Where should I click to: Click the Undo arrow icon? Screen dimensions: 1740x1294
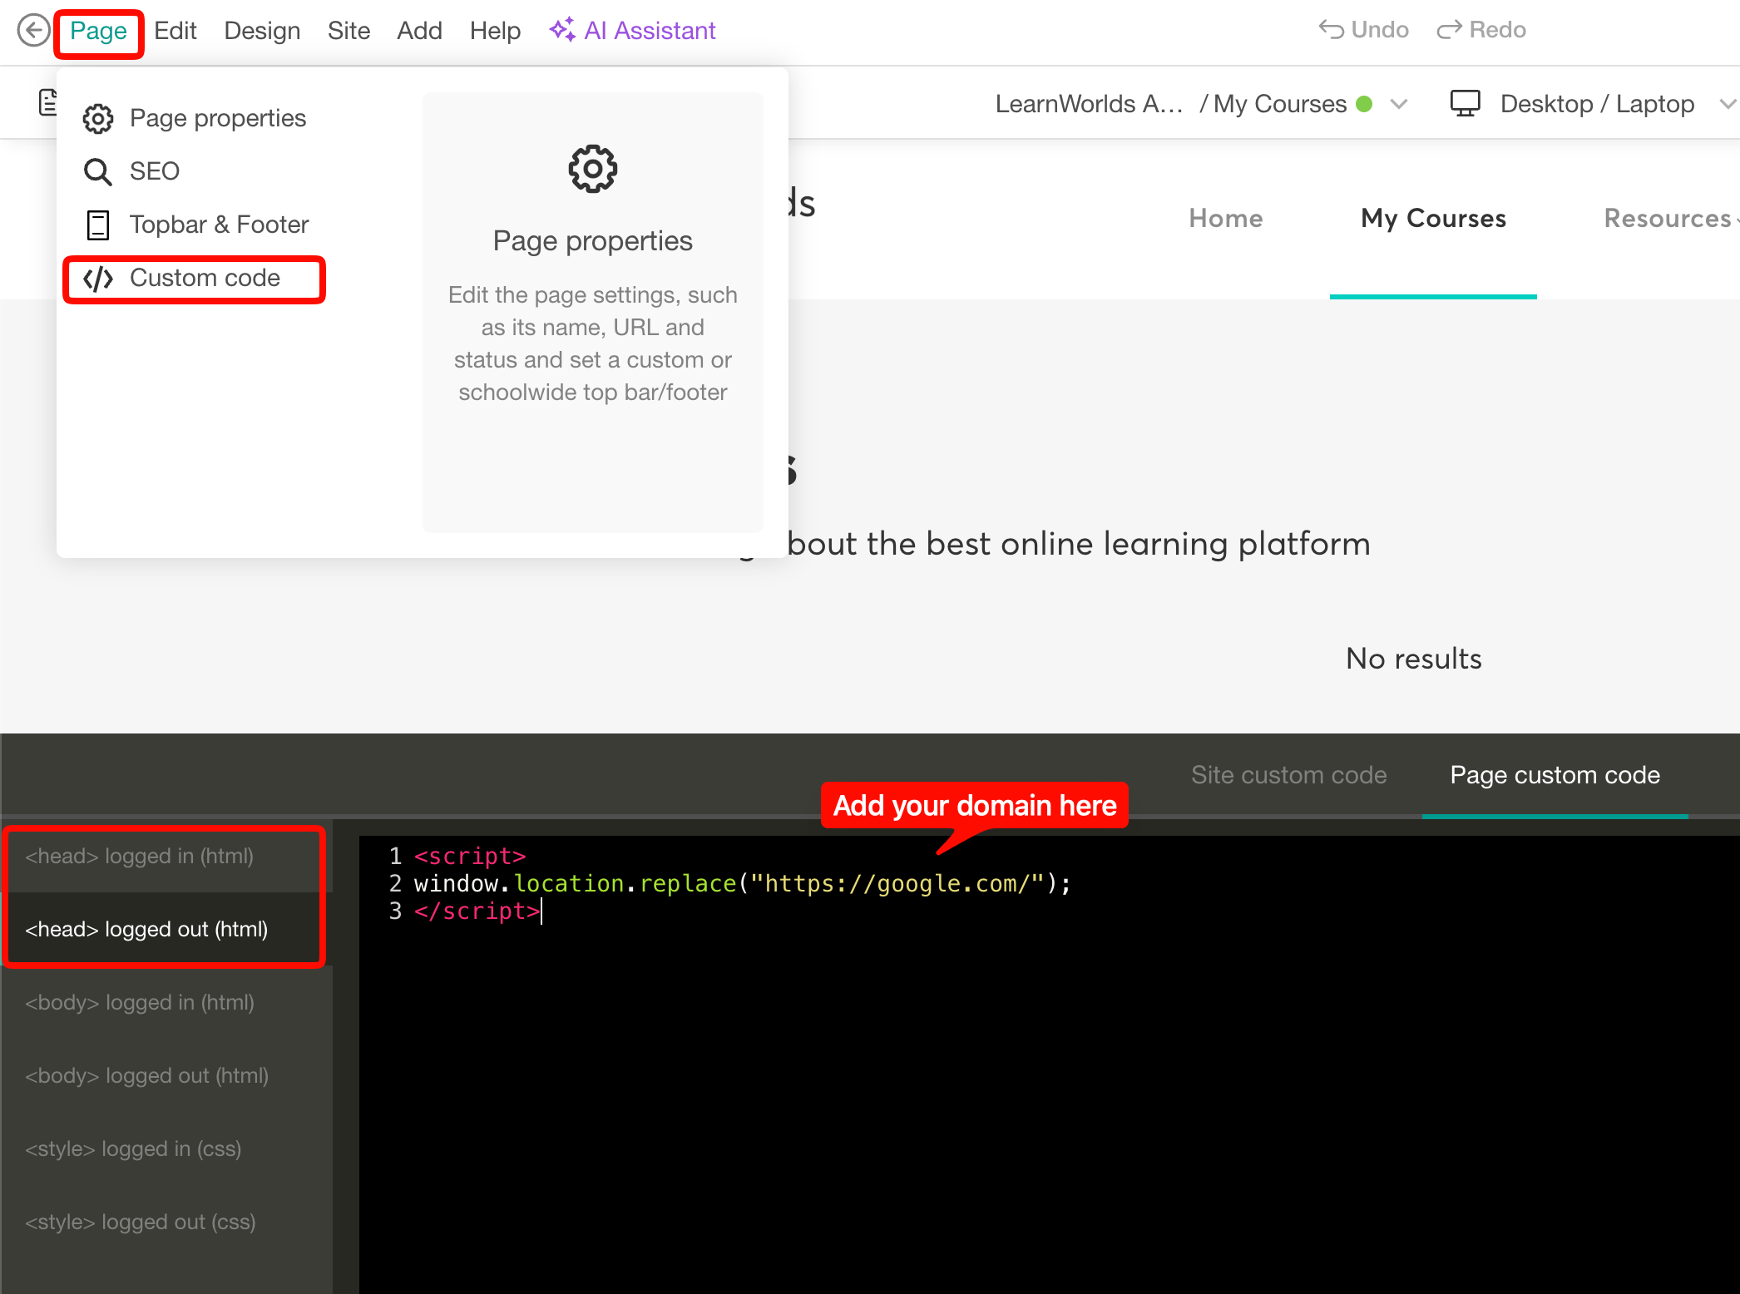[x=1331, y=30]
